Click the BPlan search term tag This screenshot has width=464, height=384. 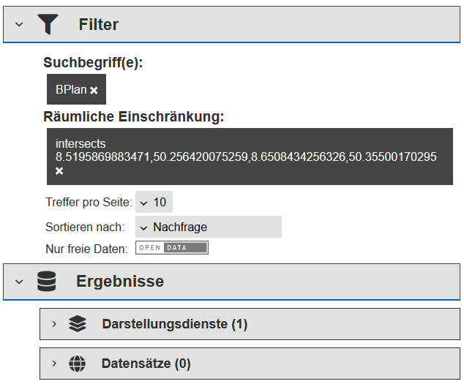point(76,89)
